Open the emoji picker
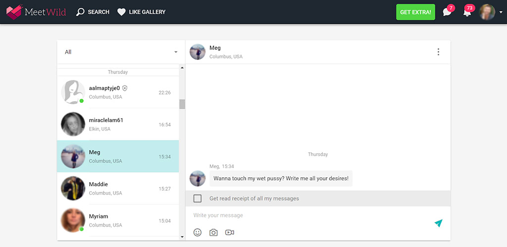Screen dimensions: 507x247 [x=198, y=232]
